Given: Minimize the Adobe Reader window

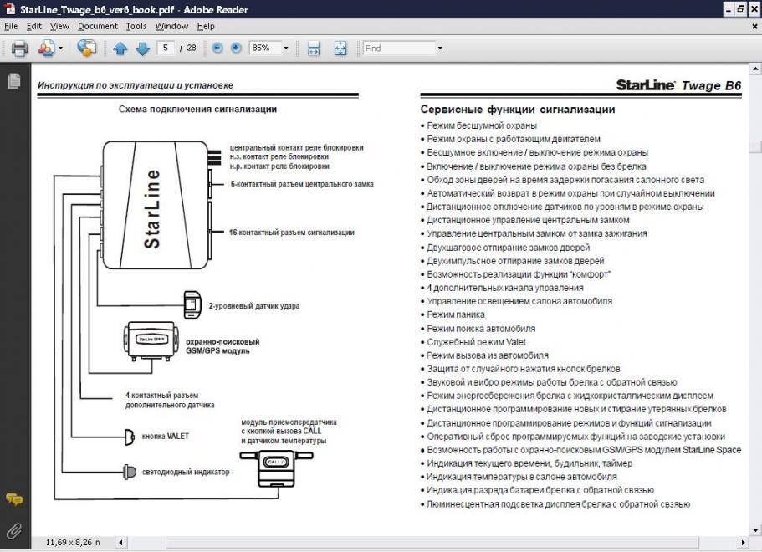Looking at the screenshot, I should click(728, 9).
